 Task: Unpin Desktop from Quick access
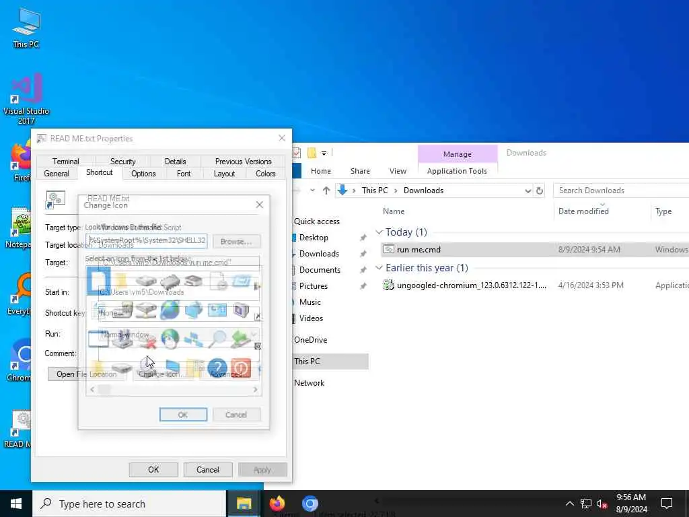[x=363, y=238]
